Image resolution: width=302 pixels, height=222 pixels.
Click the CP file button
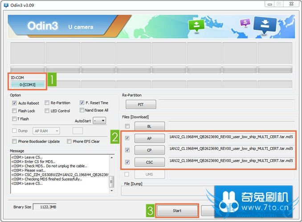pos(150,150)
